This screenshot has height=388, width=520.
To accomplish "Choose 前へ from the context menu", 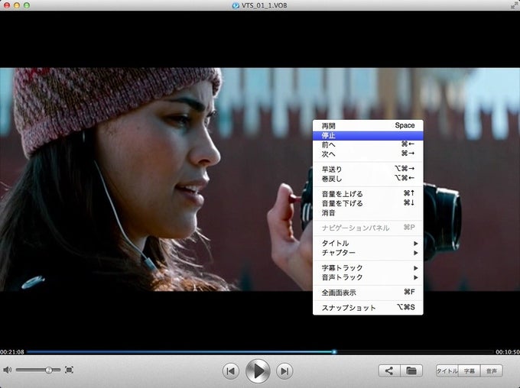I will (368, 144).
